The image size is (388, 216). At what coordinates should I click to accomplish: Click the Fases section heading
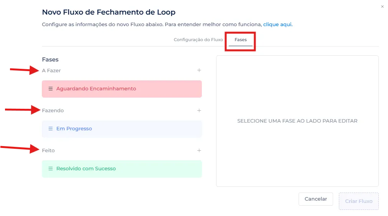50,60
